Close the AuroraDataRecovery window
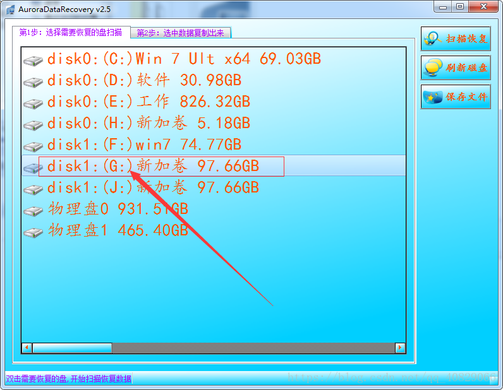 483,7
